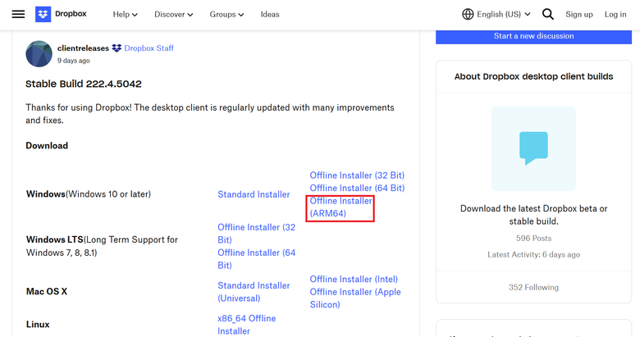Download Mac Standard Installer (Universal)
This screenshot has height=337, width=640.
coord(254,292)
